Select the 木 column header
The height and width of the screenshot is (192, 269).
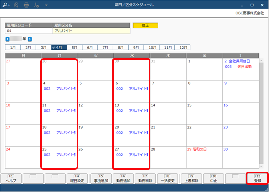[168, 56]
